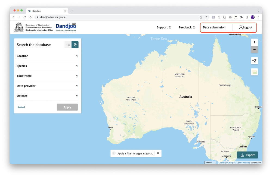272x177 pixels.
Task: Open the Feedback link
Action: (187, 27)
